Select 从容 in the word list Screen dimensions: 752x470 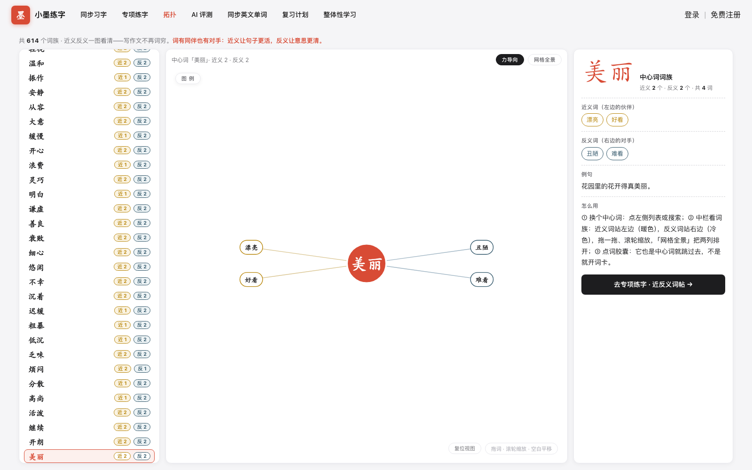click(89, 107)
